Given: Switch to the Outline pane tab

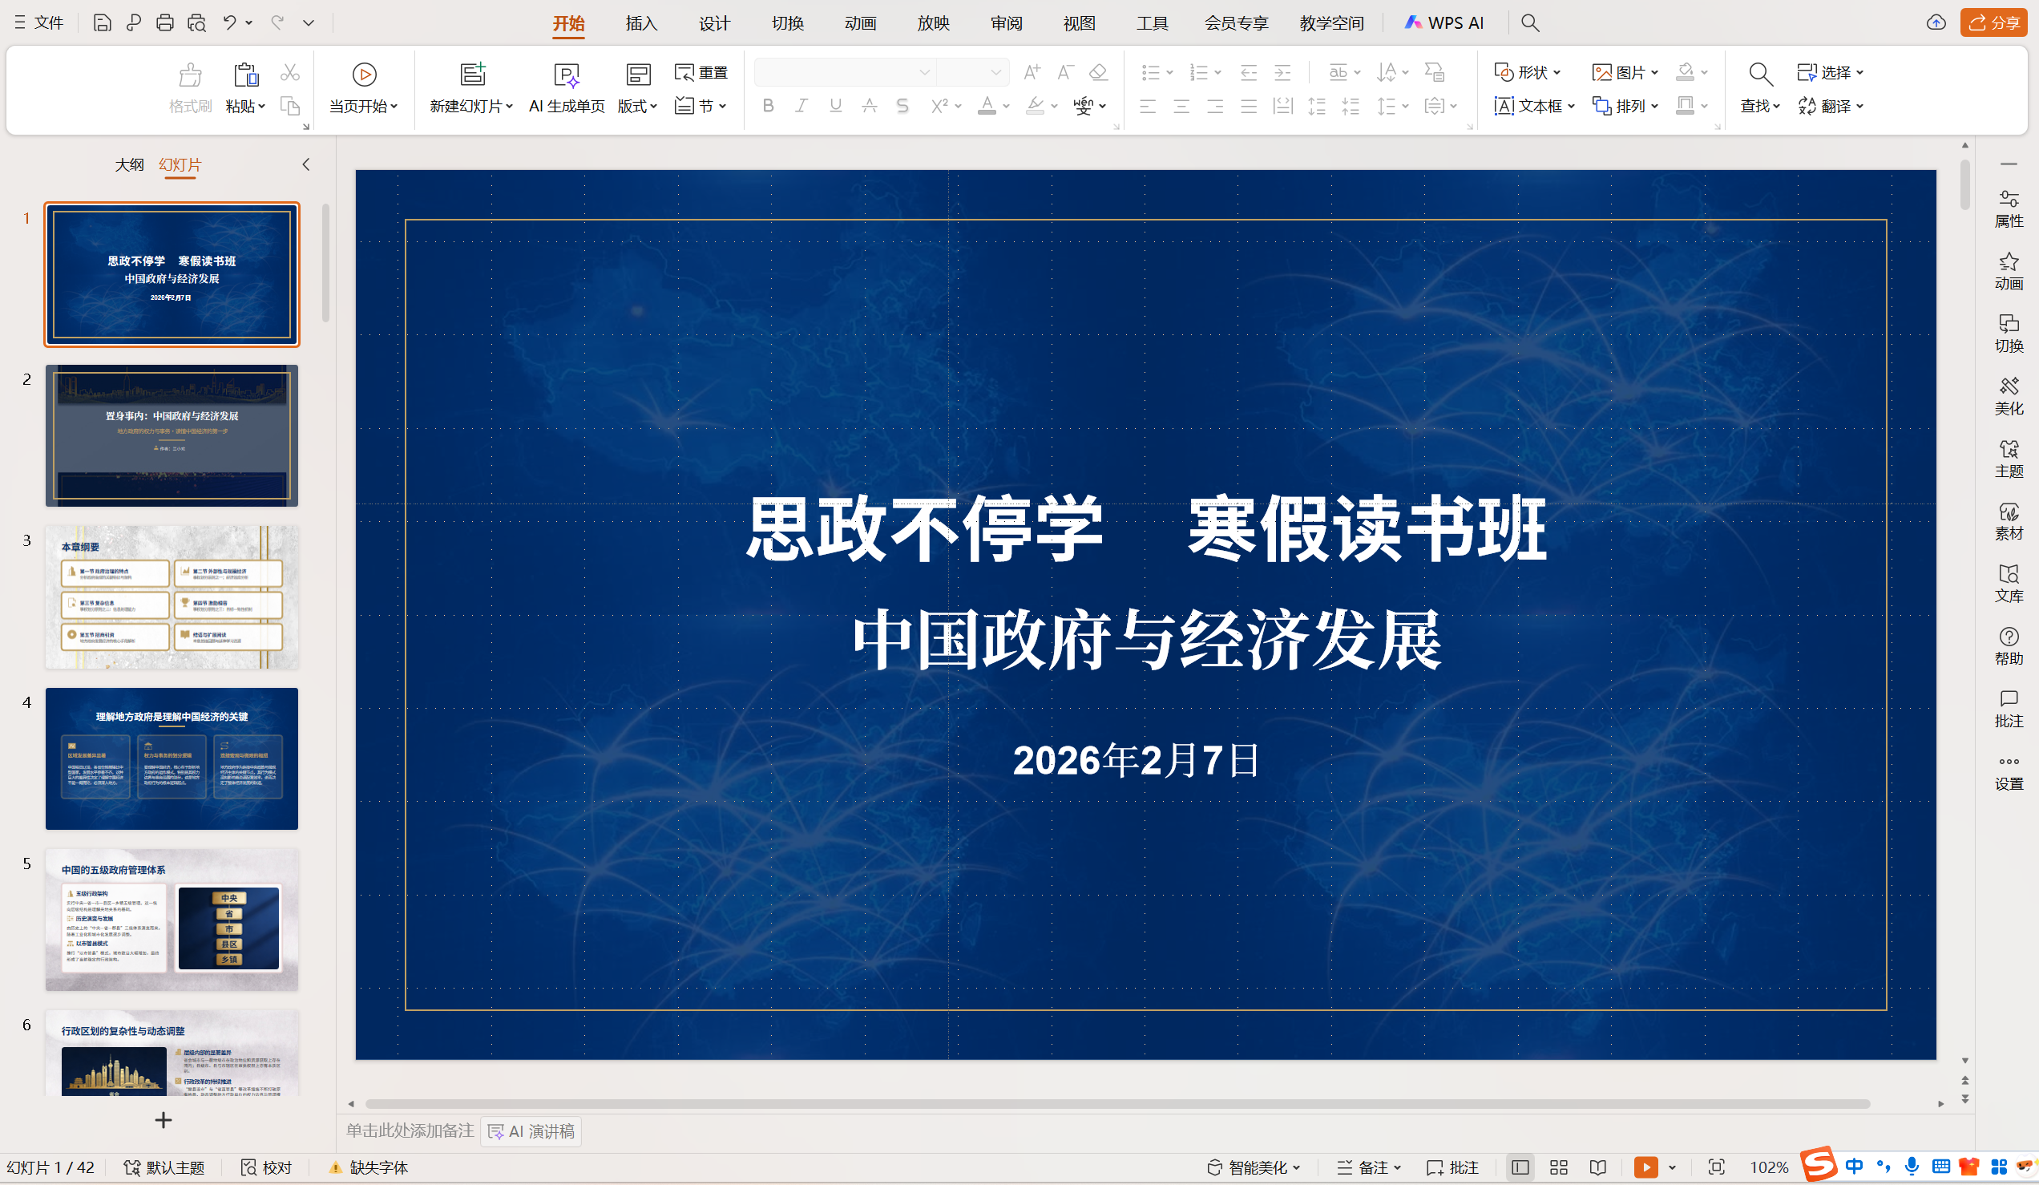Looking at the screenshot, I should (129, 165).
